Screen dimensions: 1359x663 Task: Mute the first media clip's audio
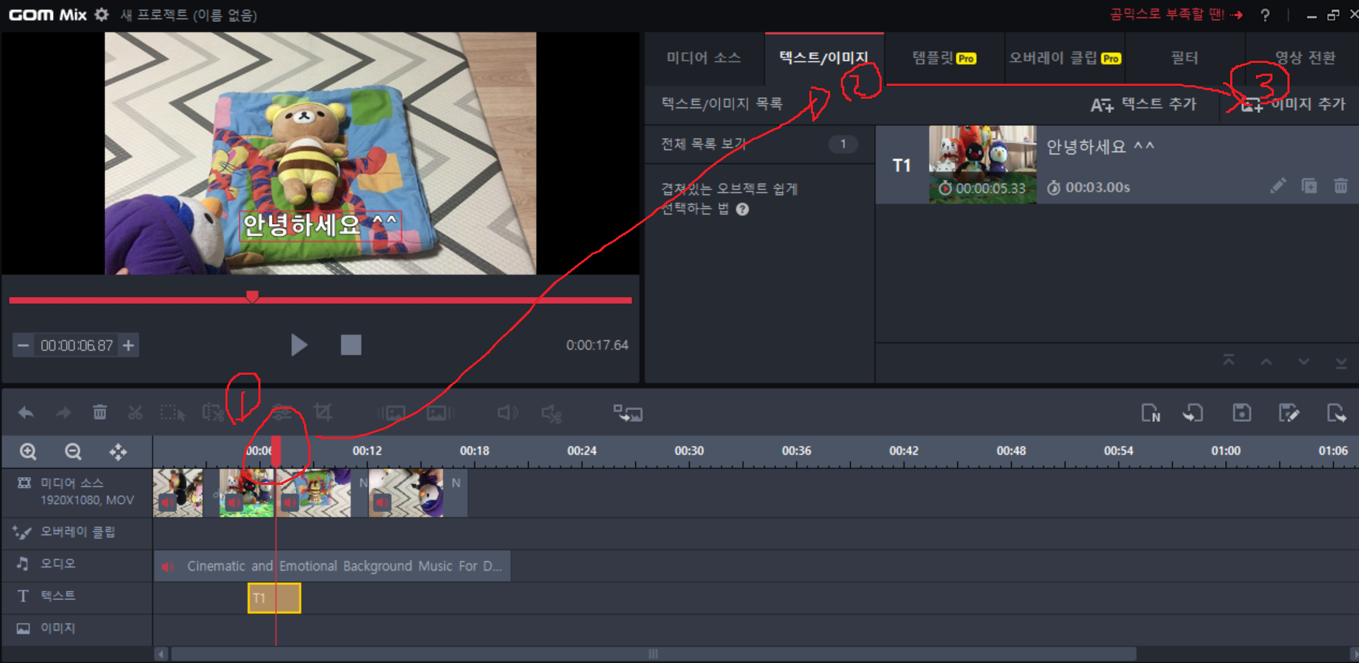[167, 502]
